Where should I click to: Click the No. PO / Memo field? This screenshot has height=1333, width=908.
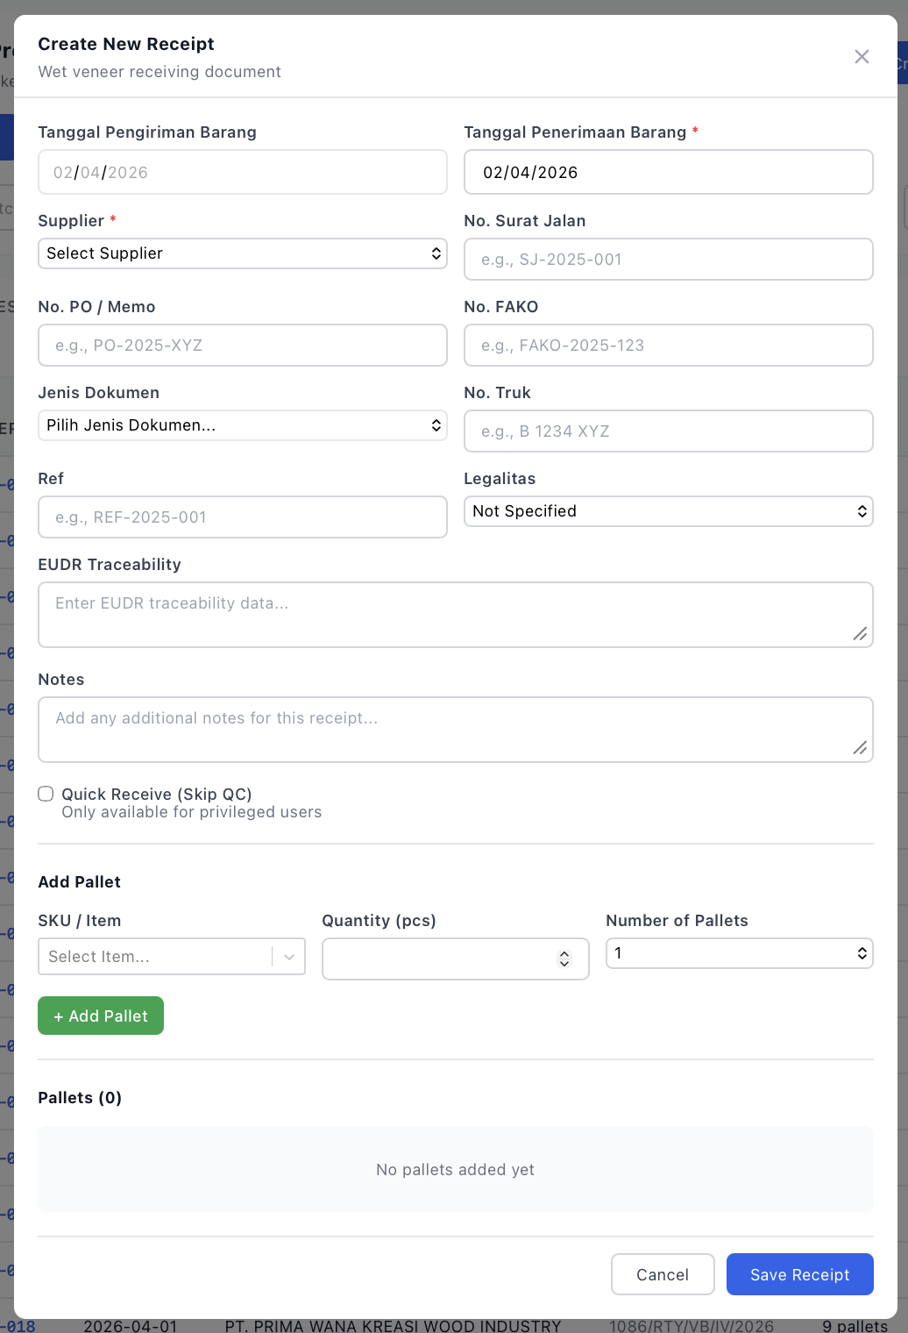pyautogui.click(x=243, y=346)
